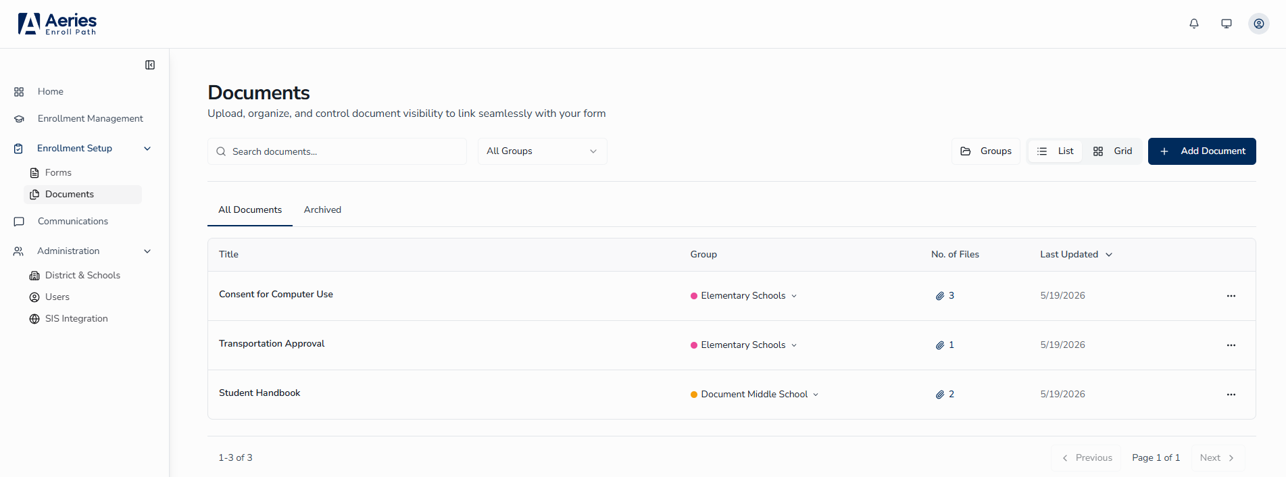The image size is (1286, 477).
Task: Open the user profile avatar
Action: (1259, 24)
